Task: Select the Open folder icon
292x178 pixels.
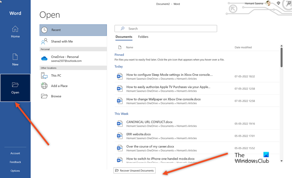Action: tap(15, 85)
